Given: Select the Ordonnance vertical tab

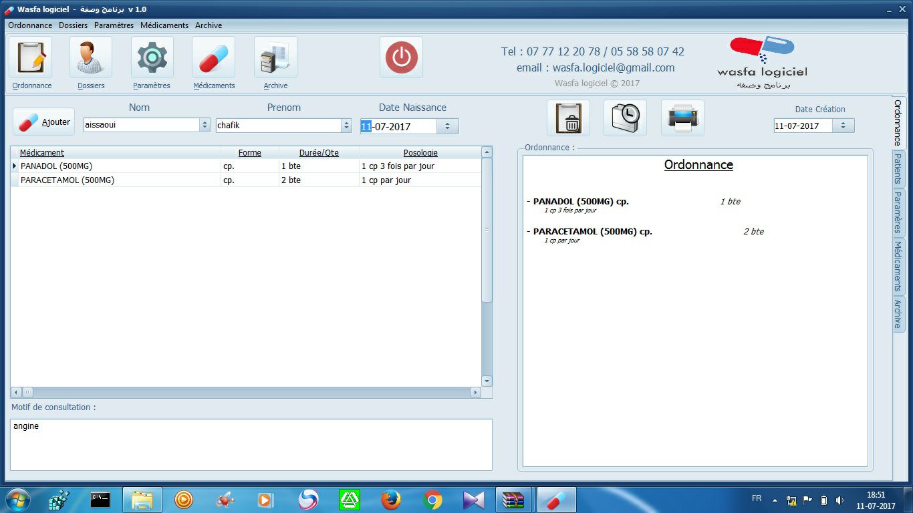Looking at the screenshot, I should tap(898, 122).
